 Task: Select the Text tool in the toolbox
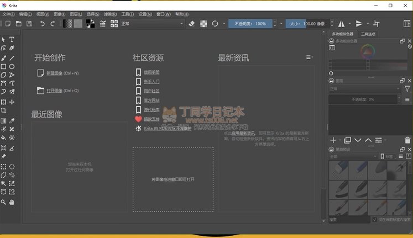tap(12, 40)
